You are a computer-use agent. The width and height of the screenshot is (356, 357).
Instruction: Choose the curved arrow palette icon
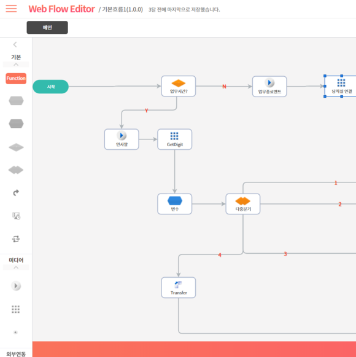16,193
